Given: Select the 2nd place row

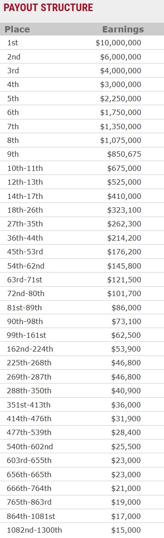Looking at the screenshot, I should [82, 57].
